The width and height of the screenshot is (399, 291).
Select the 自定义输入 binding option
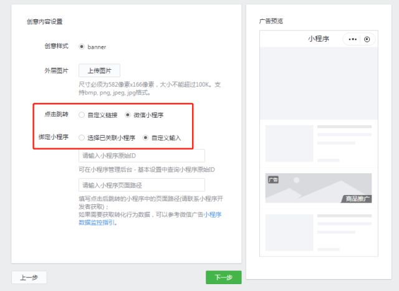pyautogui.click(x=146, y=138)
